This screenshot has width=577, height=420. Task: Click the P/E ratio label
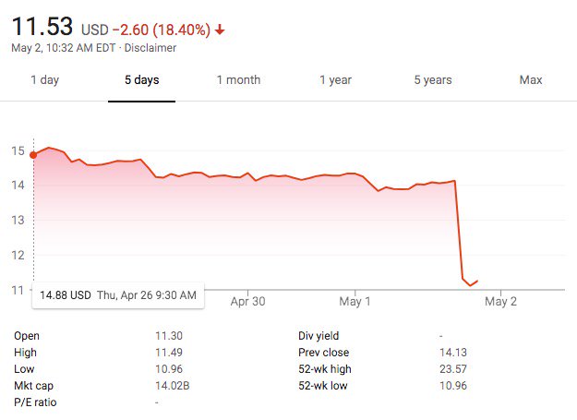[x=36, y=402]
